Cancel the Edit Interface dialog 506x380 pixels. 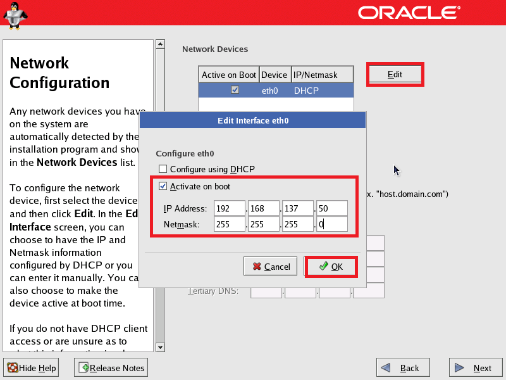271,267
